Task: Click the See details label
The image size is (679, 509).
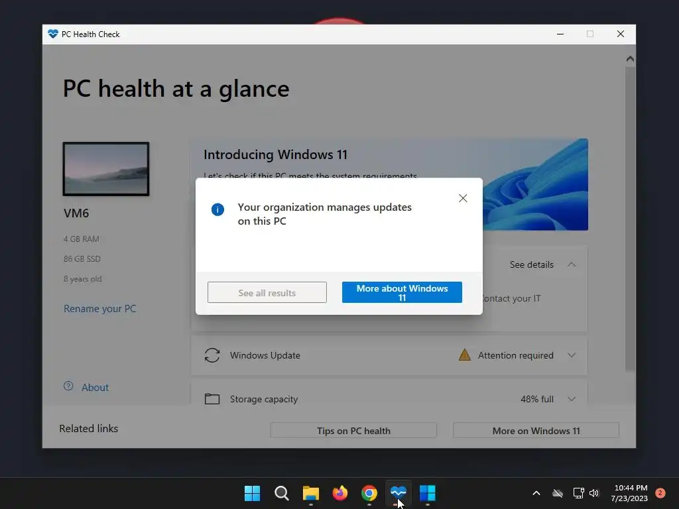Action: coord(531,264)
